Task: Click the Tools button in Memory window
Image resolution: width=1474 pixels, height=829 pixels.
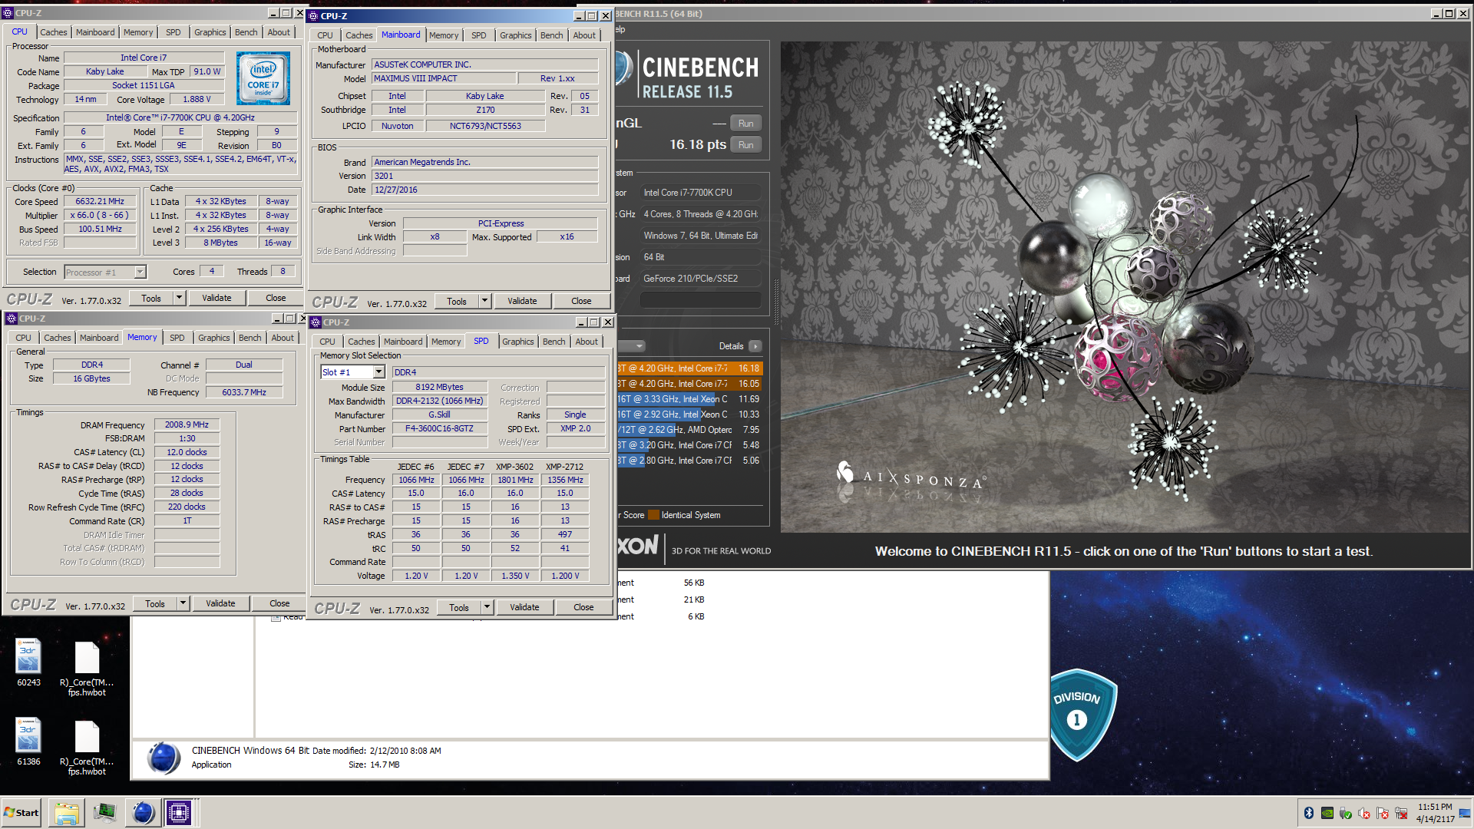Action: [x=155, y=603]
